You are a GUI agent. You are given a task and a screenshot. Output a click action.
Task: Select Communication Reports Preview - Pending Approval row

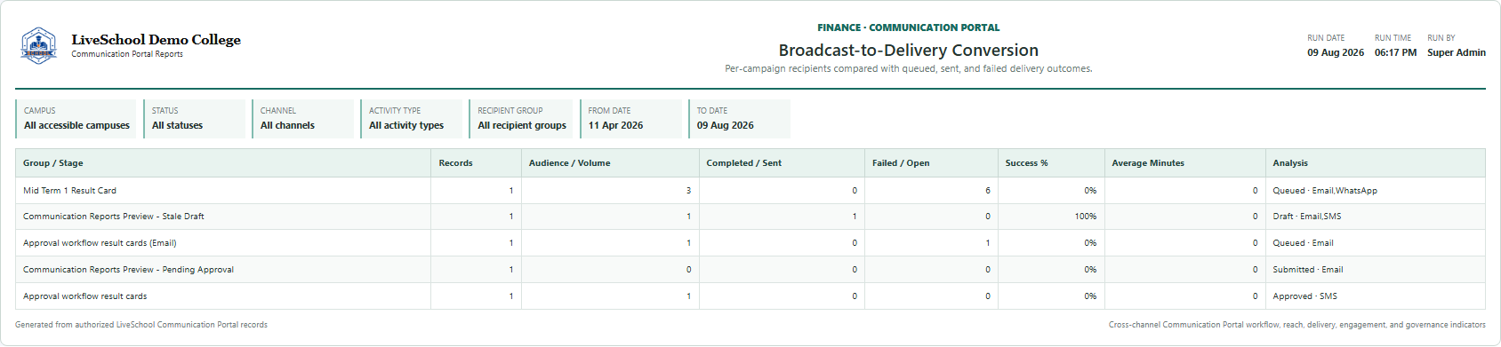tap(750, 270)
